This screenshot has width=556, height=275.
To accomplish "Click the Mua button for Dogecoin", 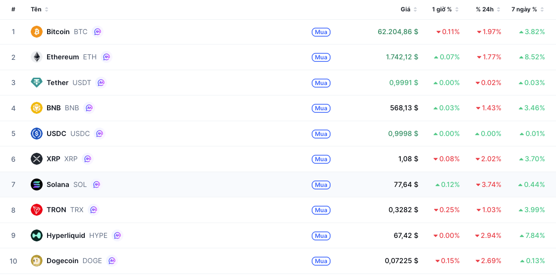I will (321, 261).
